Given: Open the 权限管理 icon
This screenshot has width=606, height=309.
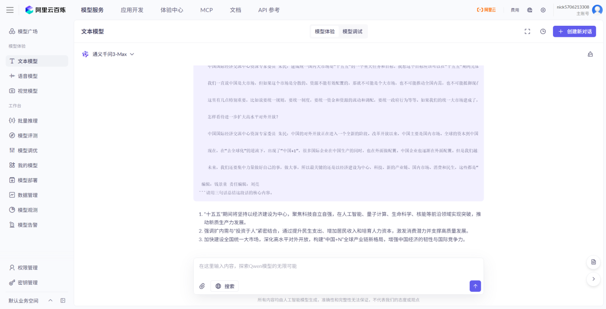Looking at the screenshot, I should [12, 268].
